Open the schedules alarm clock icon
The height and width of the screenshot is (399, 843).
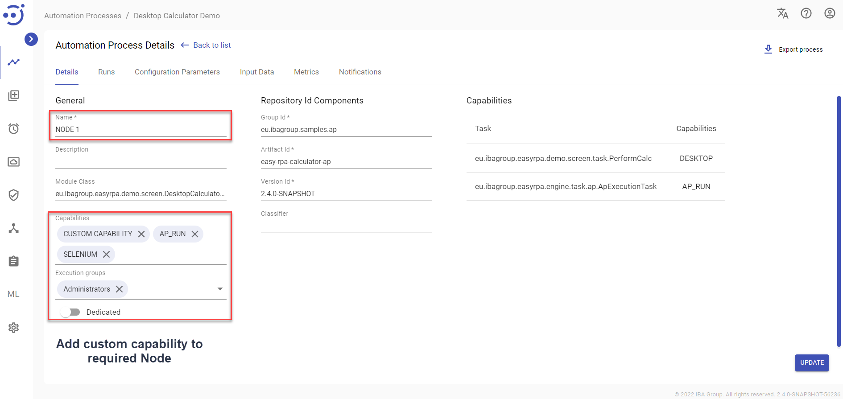(x=13, y=129)
